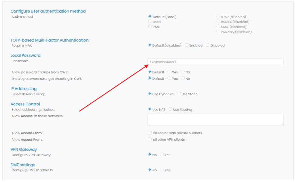The image size is (295, 182).
Task: Click the DMZ settings heading
Action: pos(23,165)
